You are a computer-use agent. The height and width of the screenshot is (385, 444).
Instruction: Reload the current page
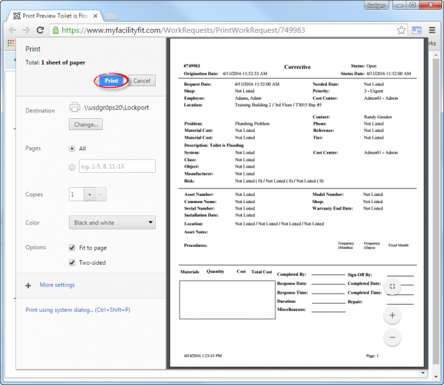pyautogui.click(x=40, y=30)
